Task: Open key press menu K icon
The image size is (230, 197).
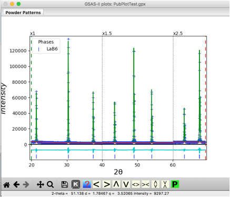Action: pyautogui.click(x=76, y=184)
